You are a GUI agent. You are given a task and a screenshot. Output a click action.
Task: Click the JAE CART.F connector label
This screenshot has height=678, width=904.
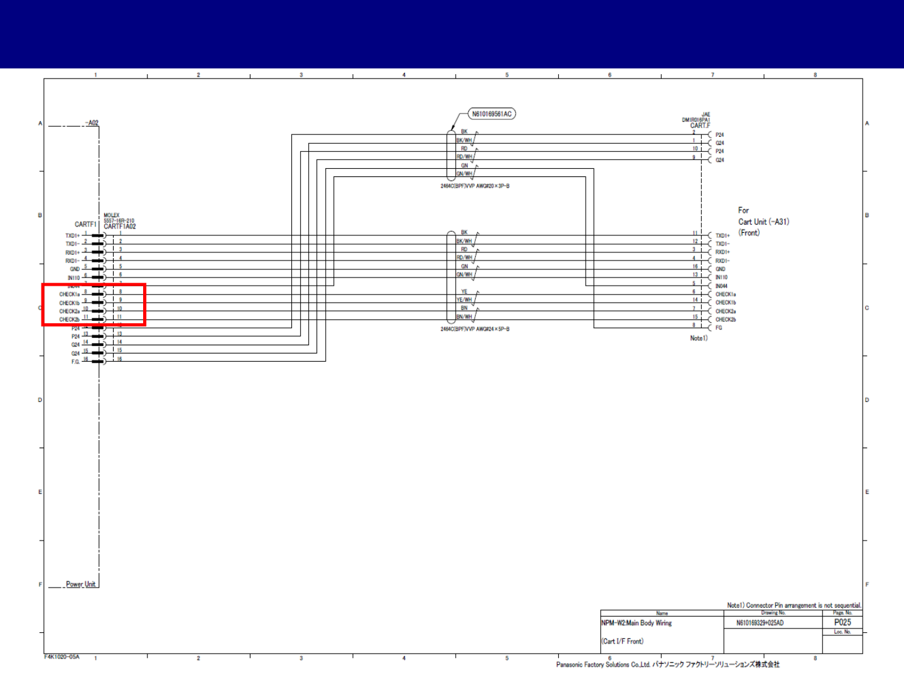(x=697, y=120)
